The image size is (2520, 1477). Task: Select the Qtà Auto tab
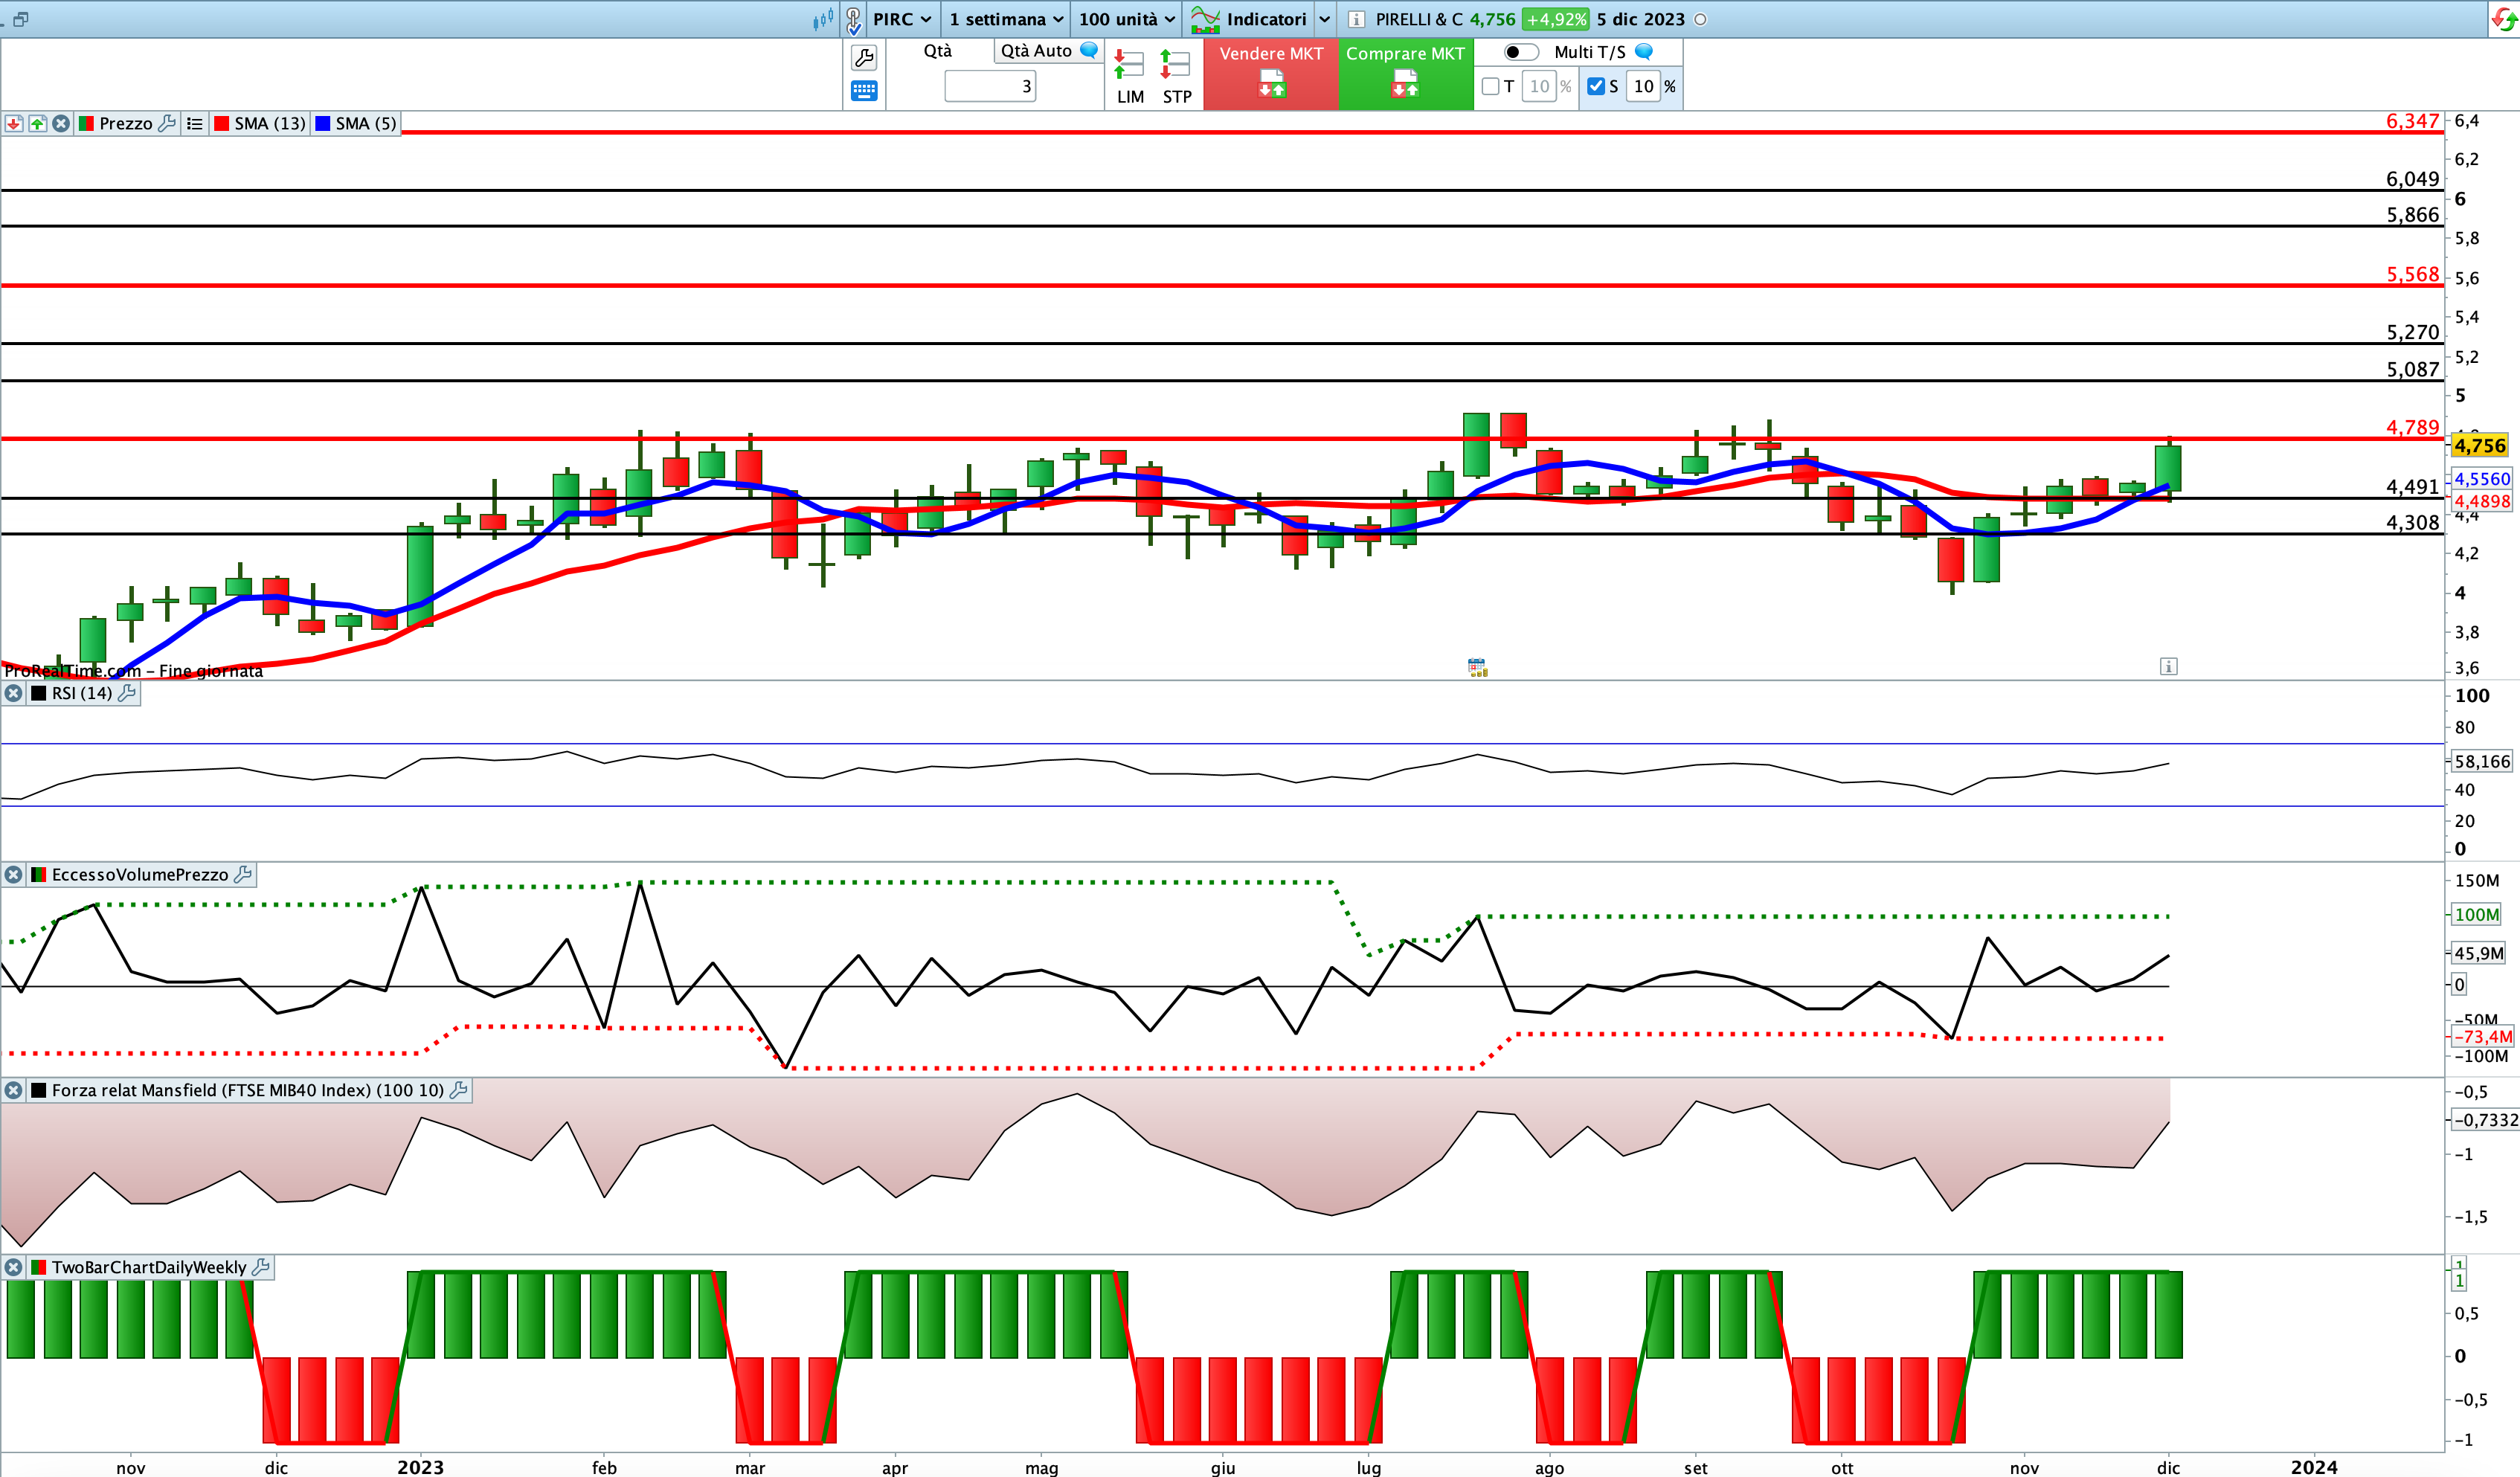[1048, 51]
